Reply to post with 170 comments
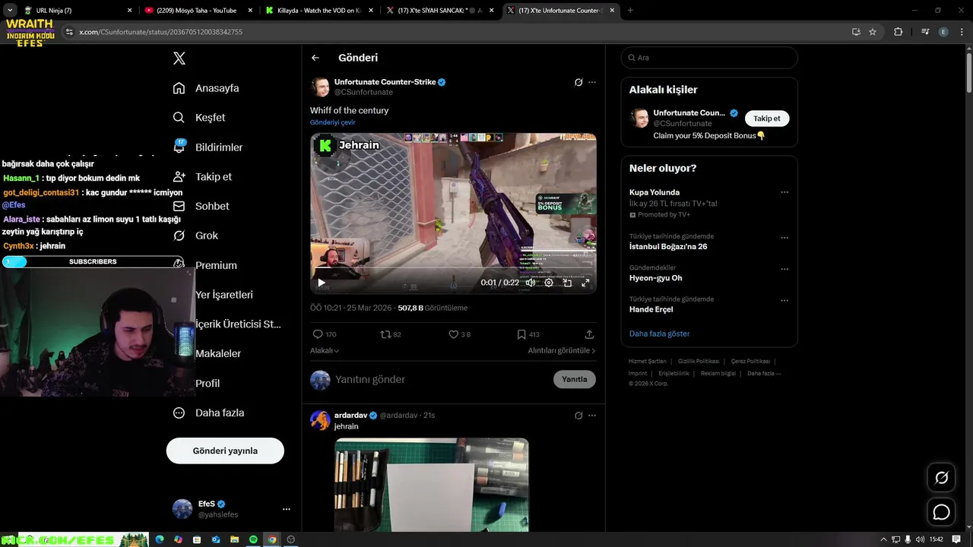 coord(325,334)
